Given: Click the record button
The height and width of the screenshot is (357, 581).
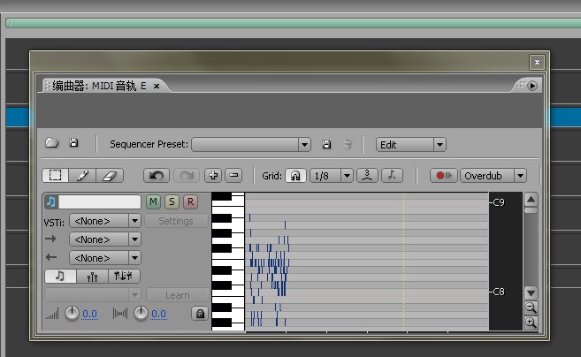Looking at the screenshot, I should [444, 176].
